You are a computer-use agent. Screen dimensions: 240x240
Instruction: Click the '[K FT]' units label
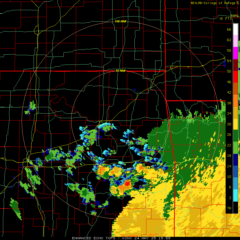click(x=226, y=19)
